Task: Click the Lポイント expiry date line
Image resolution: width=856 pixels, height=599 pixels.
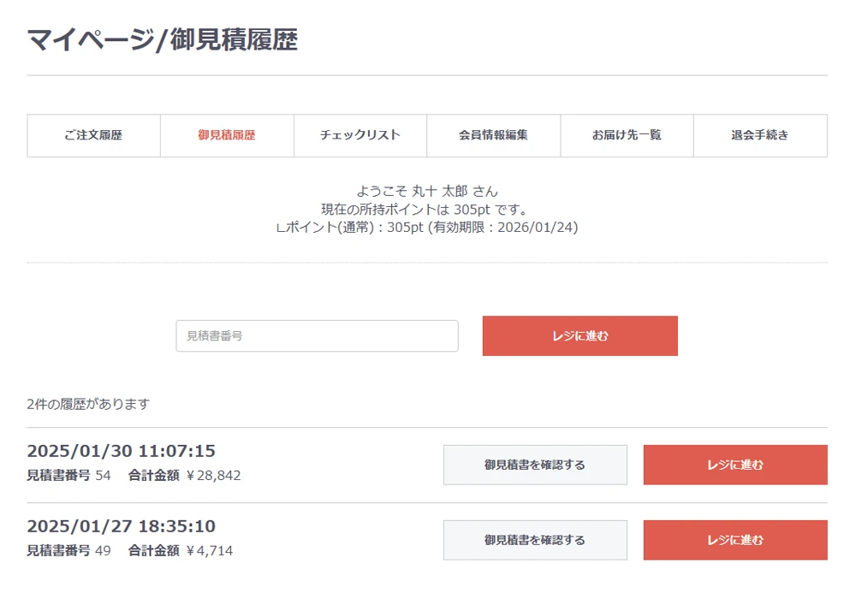Action: [427, 228]
